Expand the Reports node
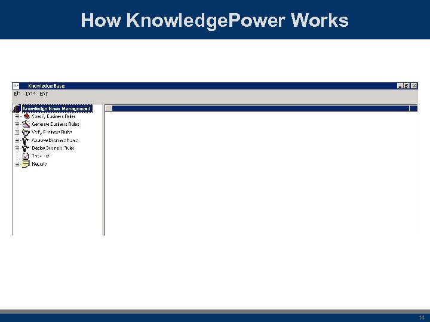 [17, 165]
